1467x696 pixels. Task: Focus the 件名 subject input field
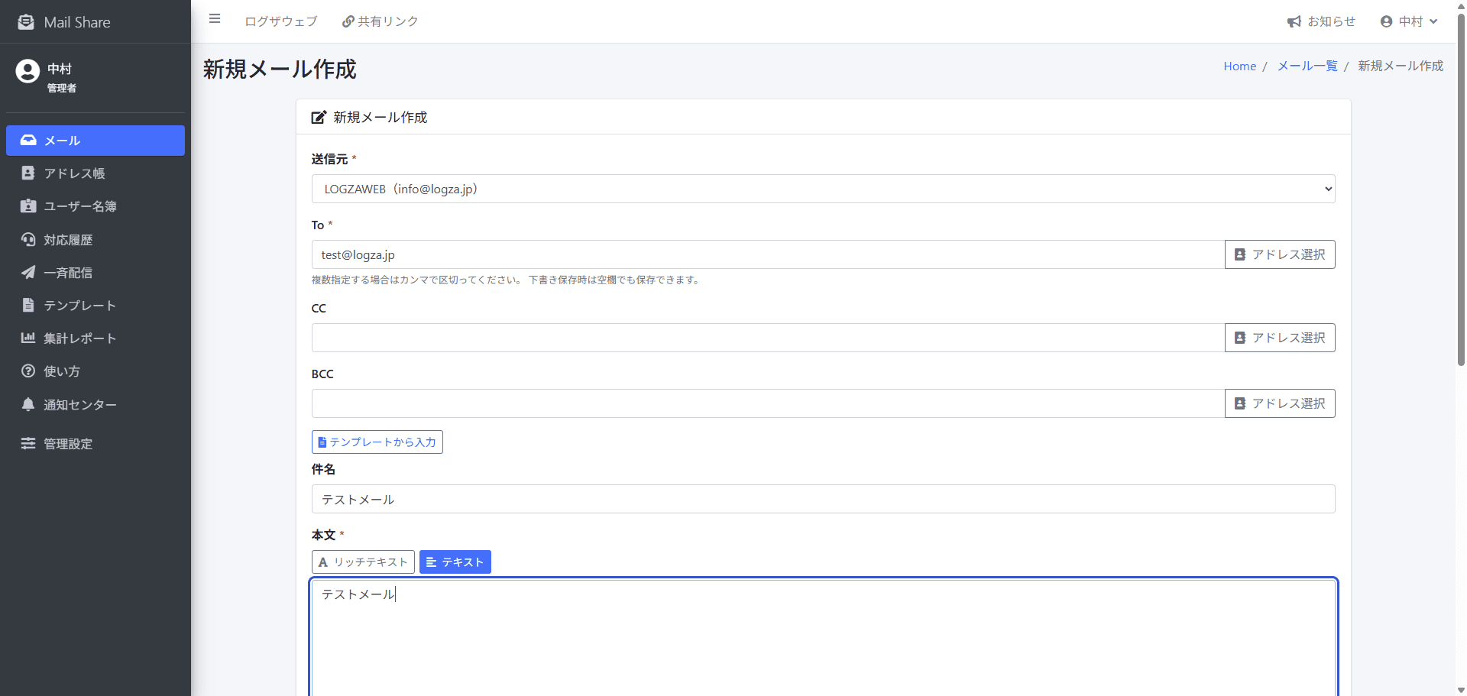(x=823, y=499)
